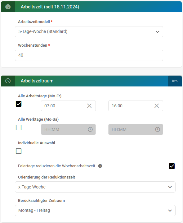Clear the 16:00 end time with X
The height and width of the screenshot is (223, 183).
[x=157, y=106]
